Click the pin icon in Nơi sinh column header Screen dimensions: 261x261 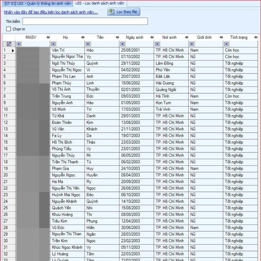click(186, 37)
